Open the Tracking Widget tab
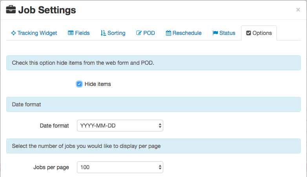 point(34,33)
